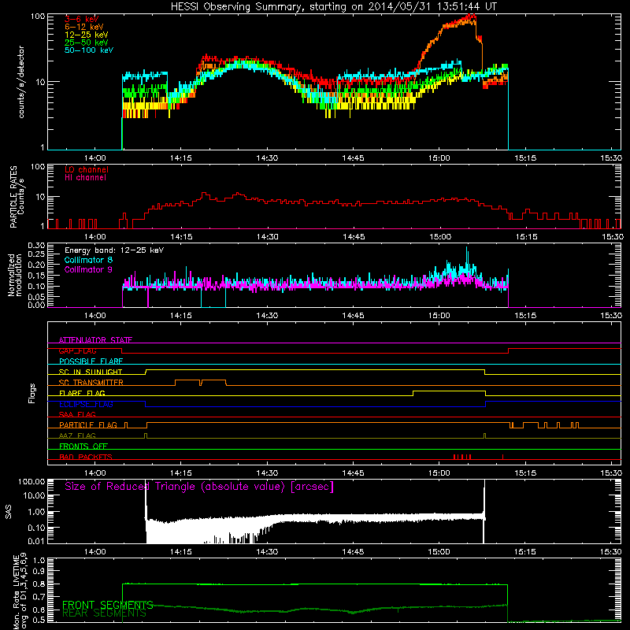Select the FRONT SEGMENTS legend label
This screenshot has height=630, width=630.
[x=108, y=605]
